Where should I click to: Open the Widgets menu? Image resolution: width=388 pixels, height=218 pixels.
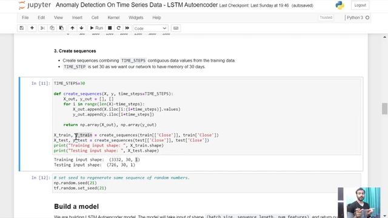pos(136,18)
